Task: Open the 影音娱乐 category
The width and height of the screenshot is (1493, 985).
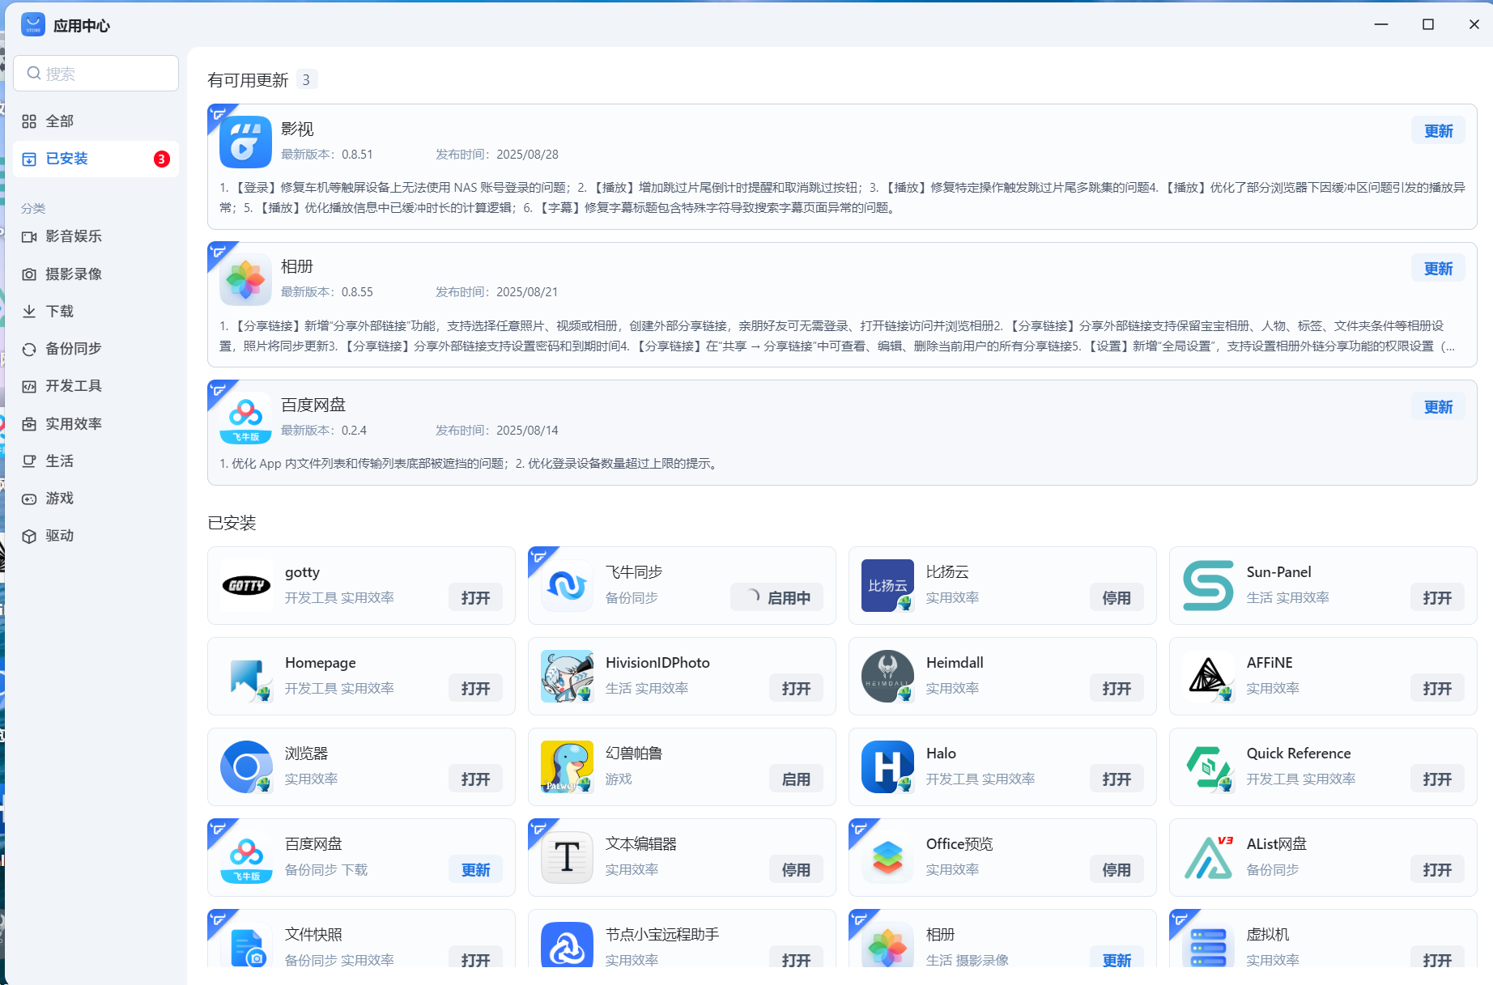Action: 74,236
